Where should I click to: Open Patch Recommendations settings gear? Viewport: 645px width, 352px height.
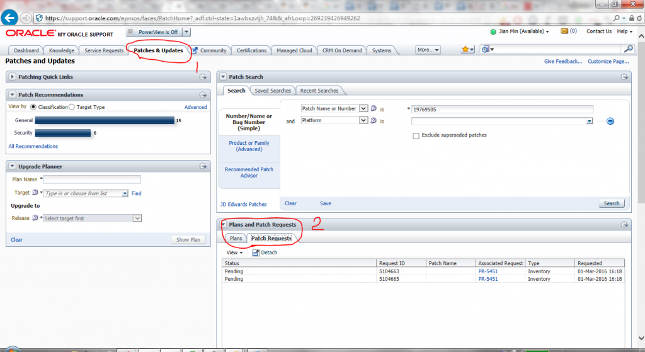(x=203, y=95)
